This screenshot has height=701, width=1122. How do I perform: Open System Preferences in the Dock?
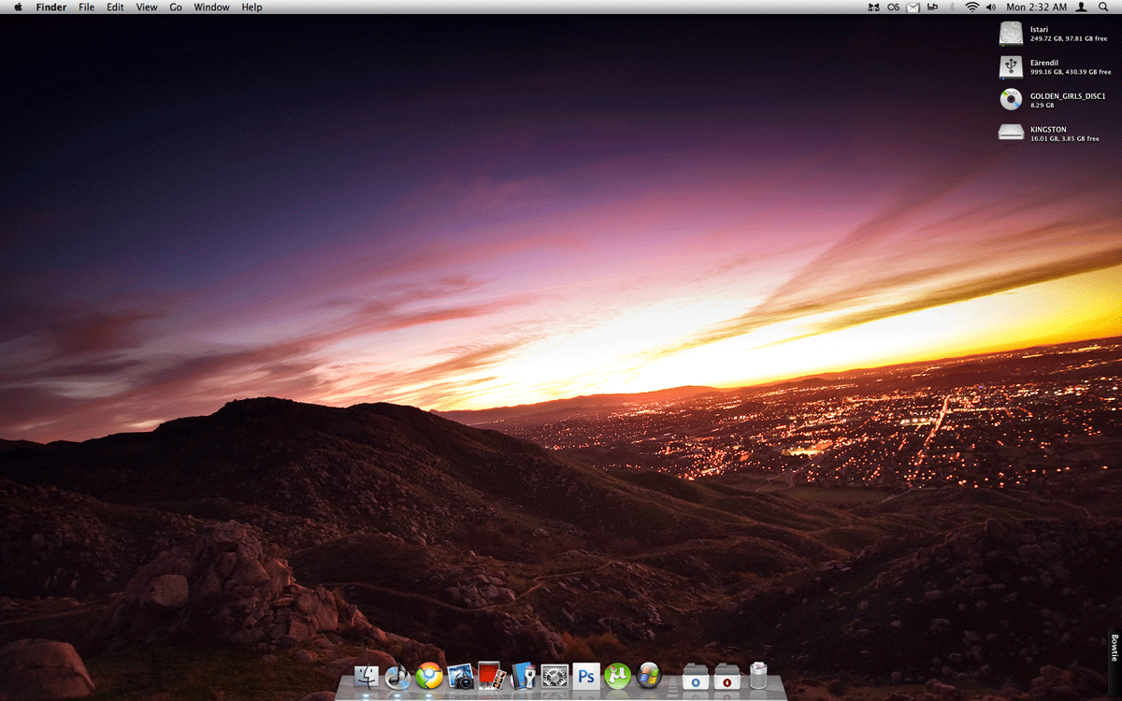pyautogui.click(x=554, y=676)
